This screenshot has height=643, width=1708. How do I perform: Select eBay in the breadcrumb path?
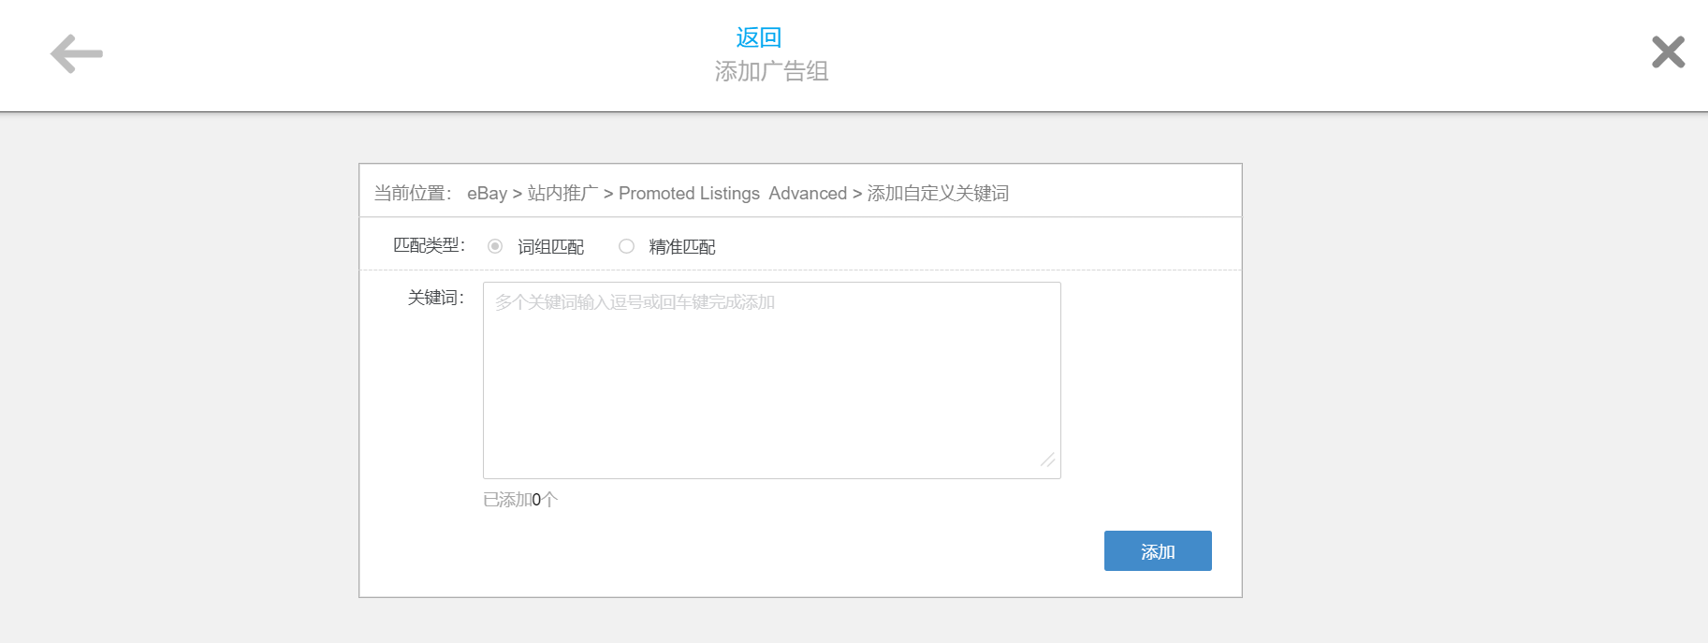(x=487, y=194)
